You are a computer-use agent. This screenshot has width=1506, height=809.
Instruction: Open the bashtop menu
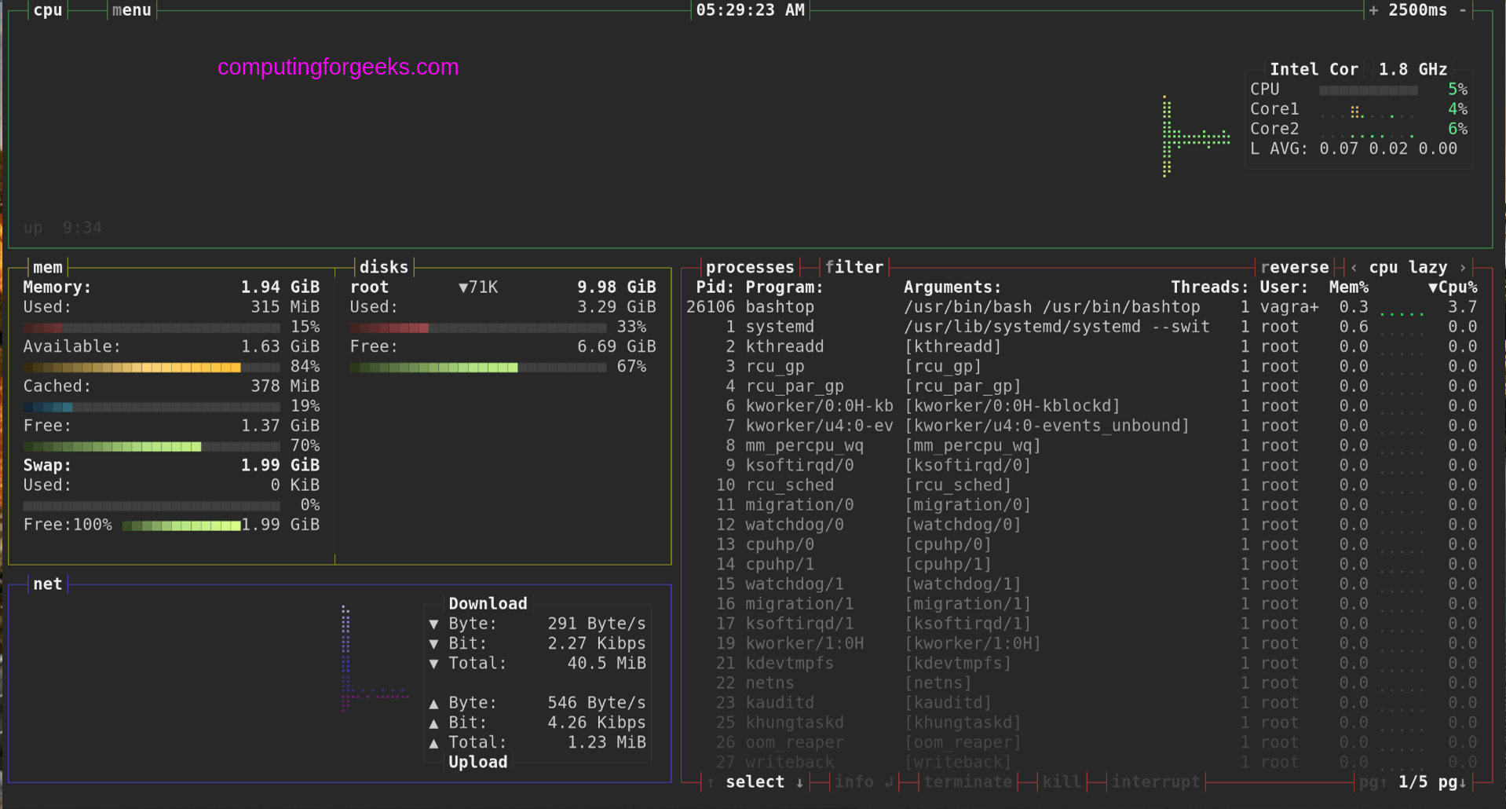(x=130, y=10)
